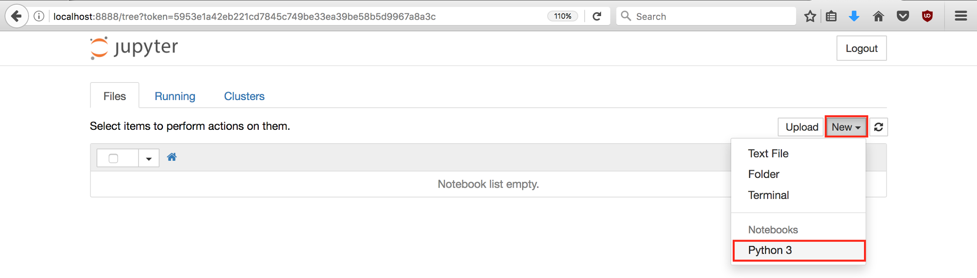
Task: Switch to the Running tab
Action: pyautogui.click(x=175, y=96)
